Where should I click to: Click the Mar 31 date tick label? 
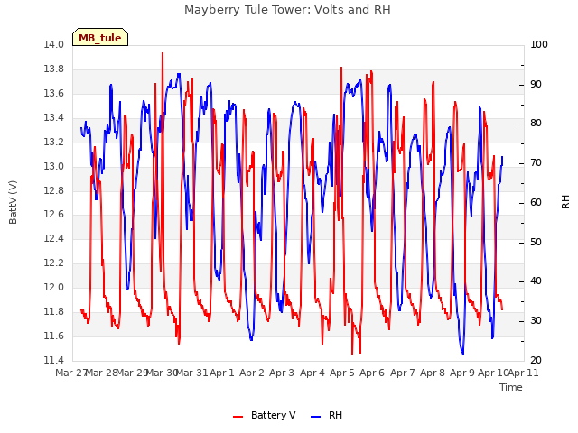[x=192, y=373]
